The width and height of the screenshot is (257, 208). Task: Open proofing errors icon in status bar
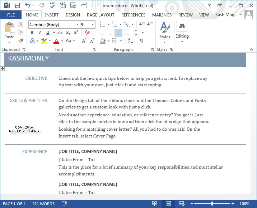pos(64,204)
